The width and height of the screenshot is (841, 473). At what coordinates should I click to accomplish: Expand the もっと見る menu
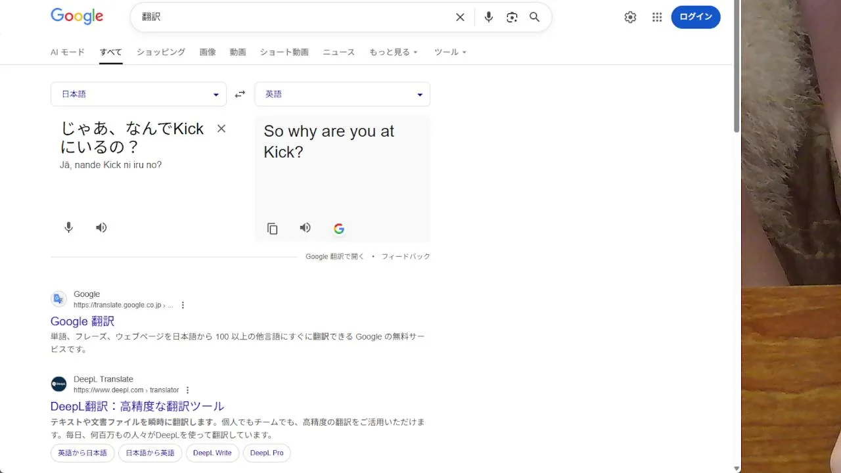tap(393, 52)
